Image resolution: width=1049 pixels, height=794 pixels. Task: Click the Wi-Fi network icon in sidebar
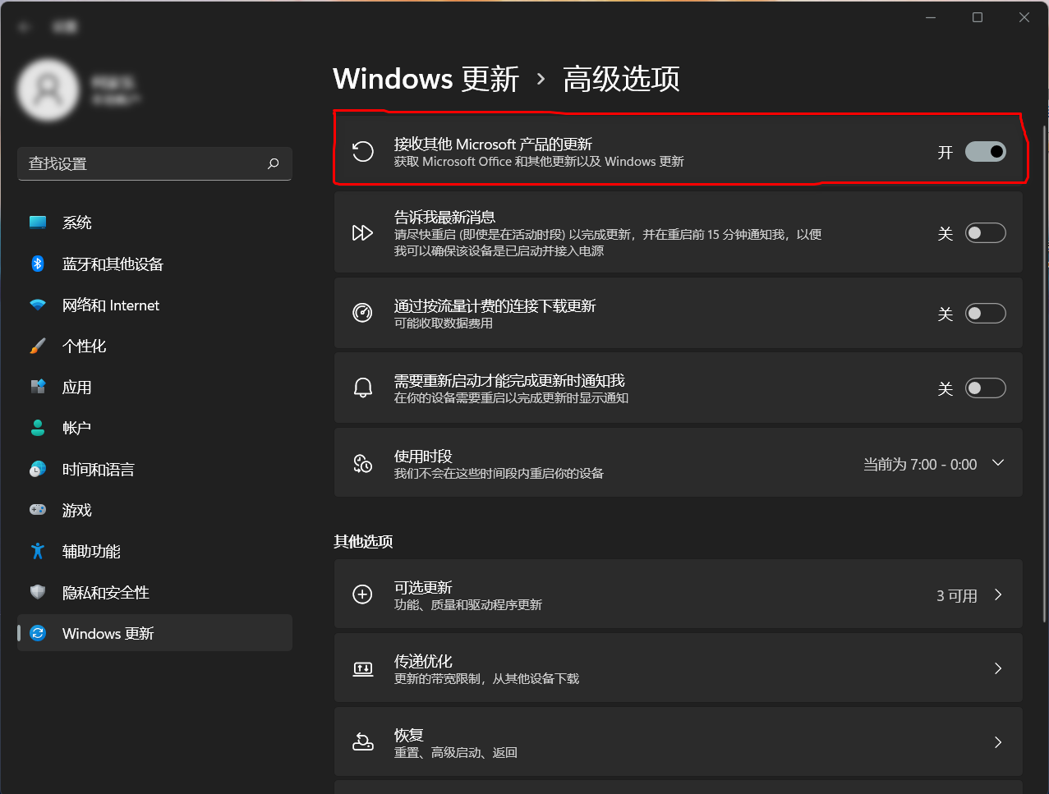tap(38, 305)
